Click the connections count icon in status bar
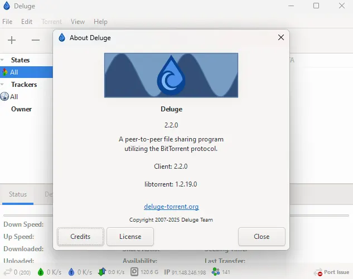The width and height of the screenshot is (353, 279). point(8,272)
